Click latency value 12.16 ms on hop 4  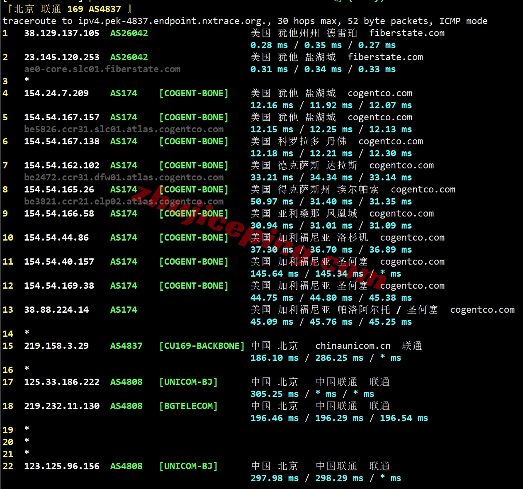(272, 105)
